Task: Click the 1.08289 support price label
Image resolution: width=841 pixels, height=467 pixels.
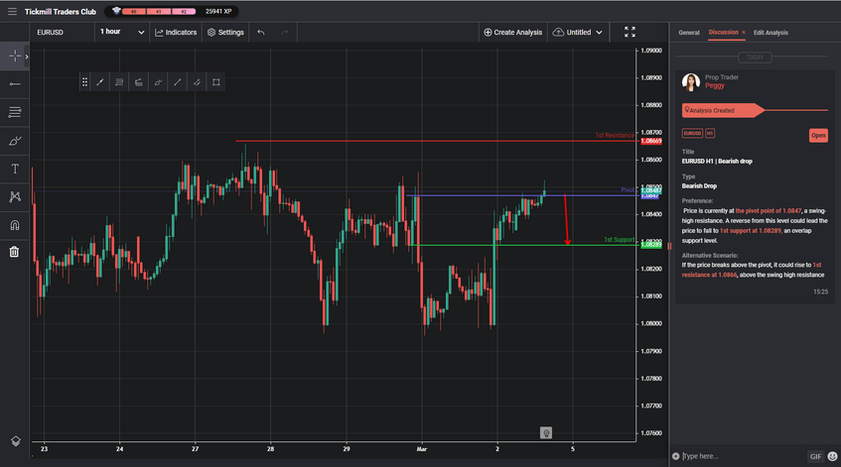Action: coord(651,245)
